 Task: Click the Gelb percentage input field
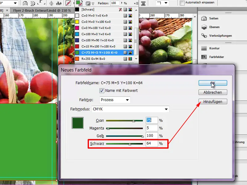pyautogui.click(x=152, y=136)
